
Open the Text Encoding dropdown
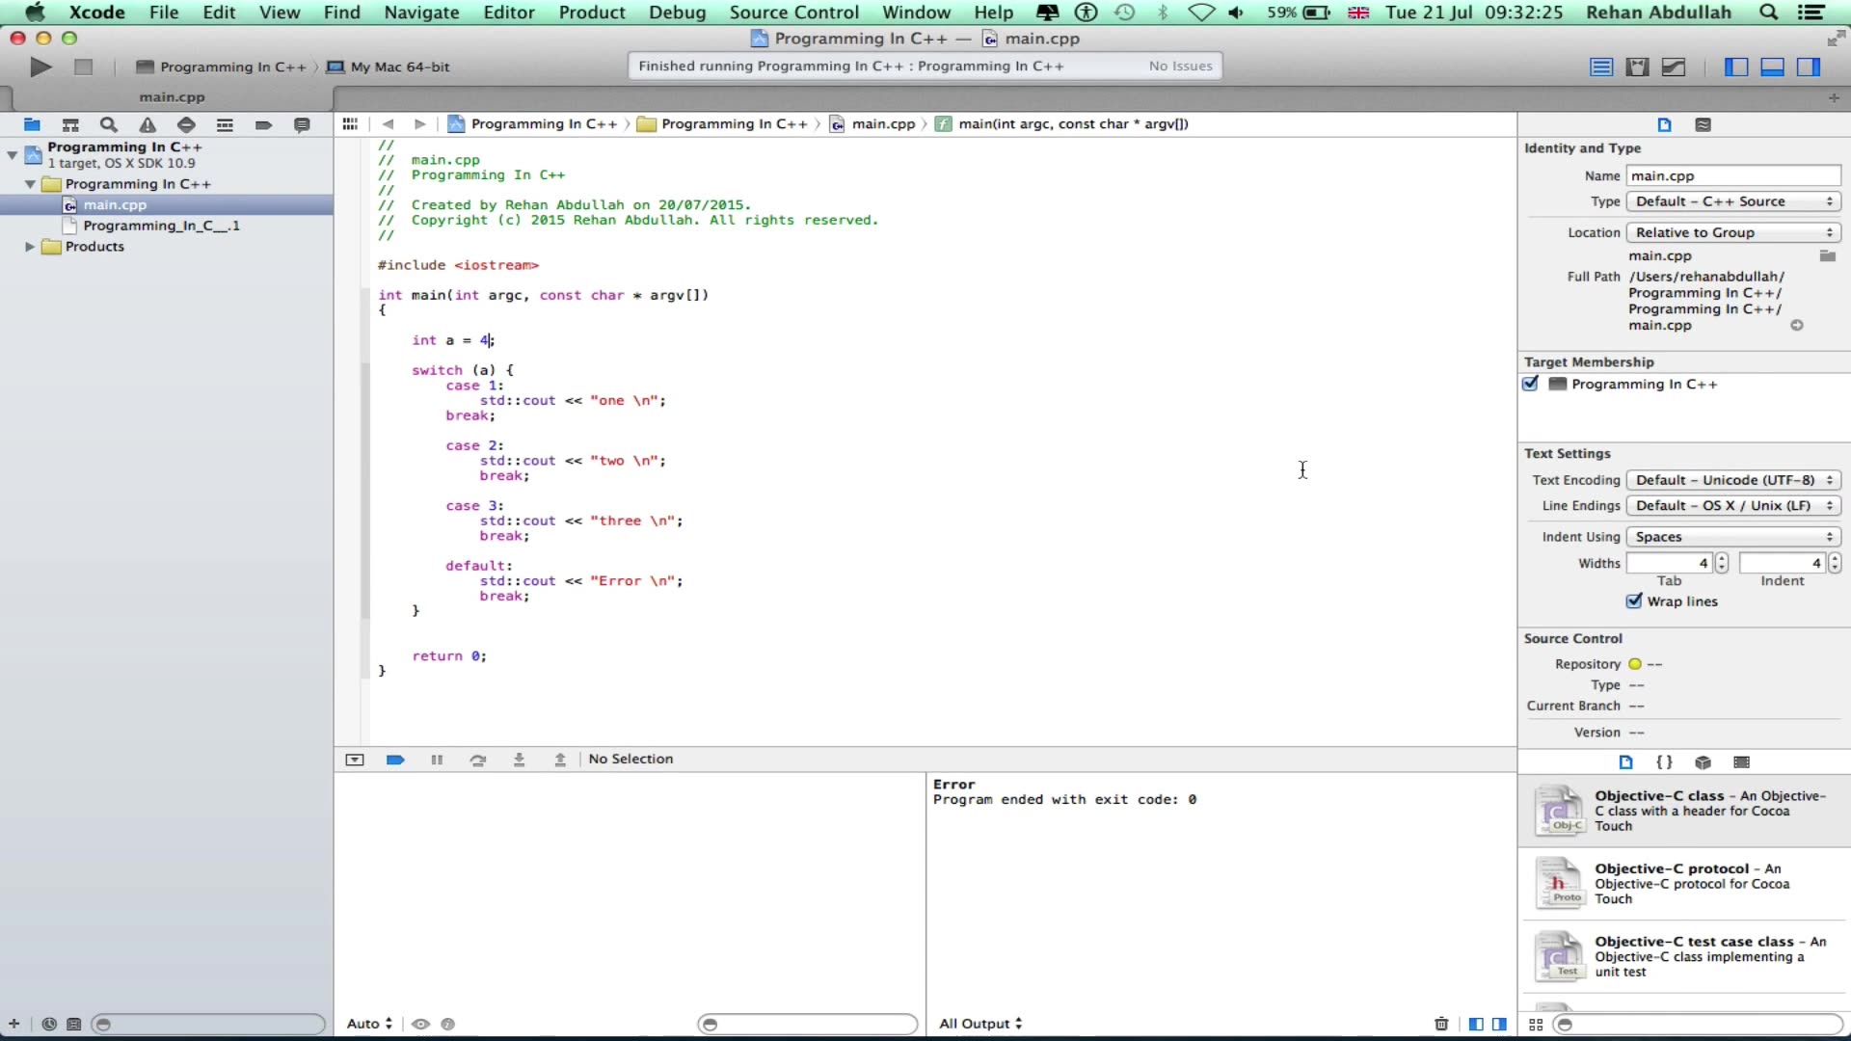tap(1732, 480)
